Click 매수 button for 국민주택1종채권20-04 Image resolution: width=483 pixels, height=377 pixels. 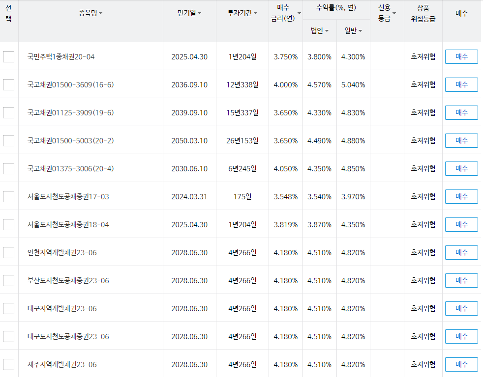click(461, 56)
